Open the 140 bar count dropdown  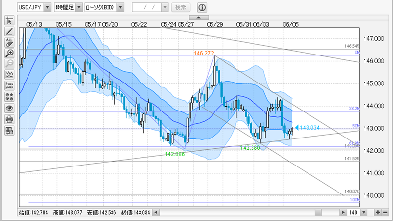coord(358,213)
